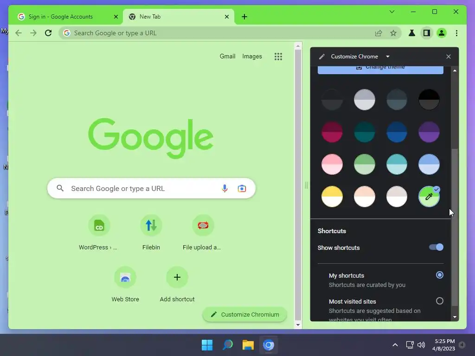Apply the light teal color swatch

point(397,165)
